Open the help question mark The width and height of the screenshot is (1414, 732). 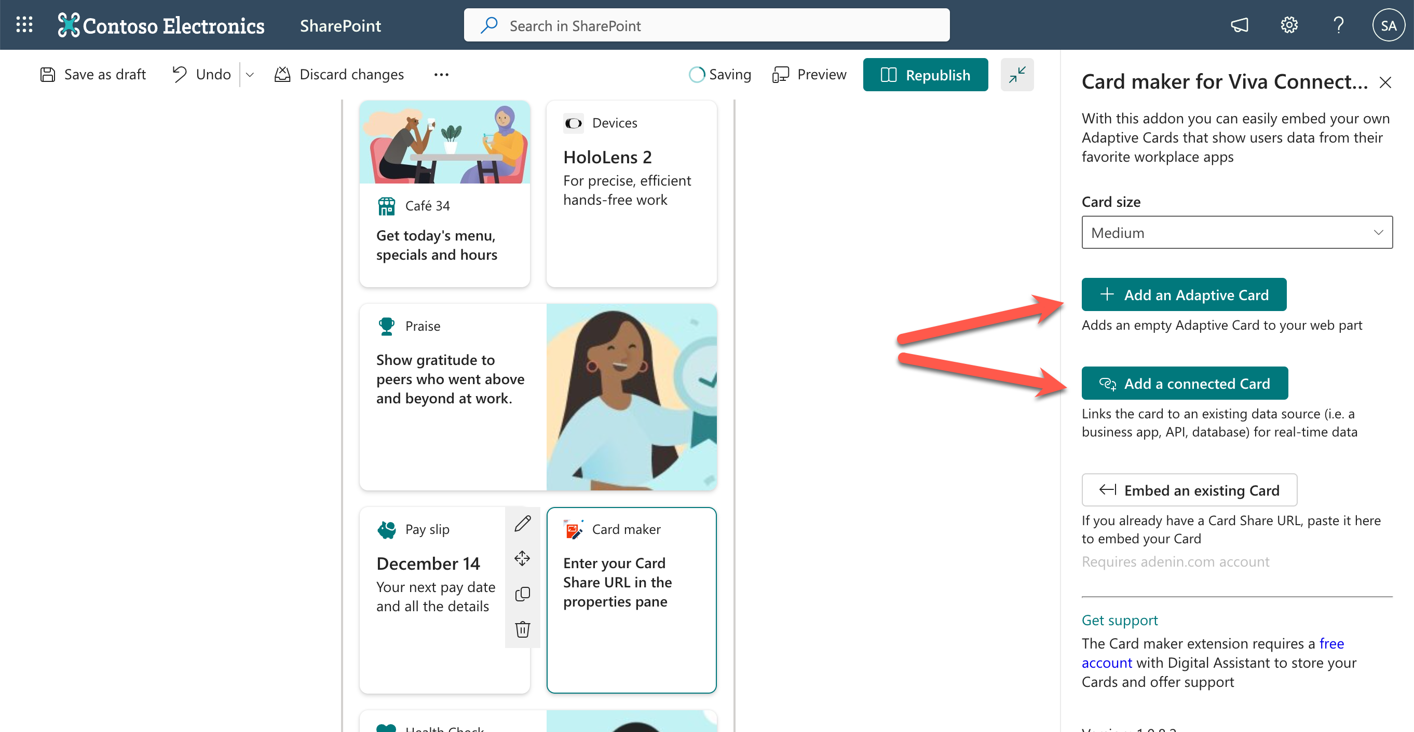[1338, 25]
